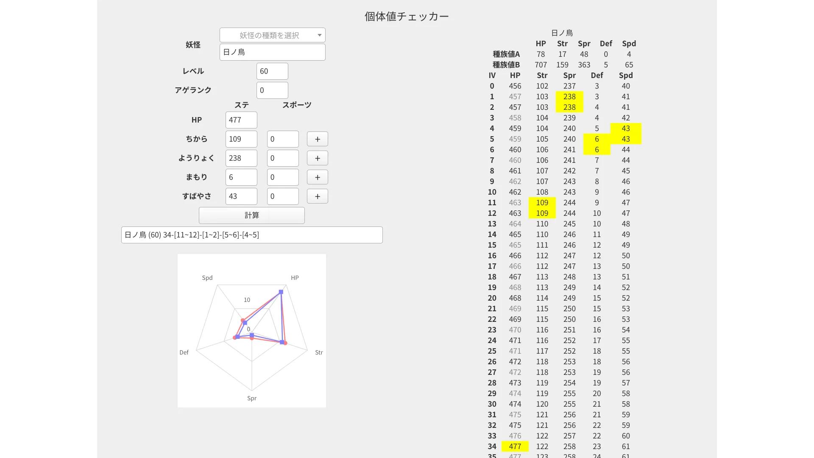Click the highlighted 6 Def cell in IV row 5
814x458 pixels.
597,139
